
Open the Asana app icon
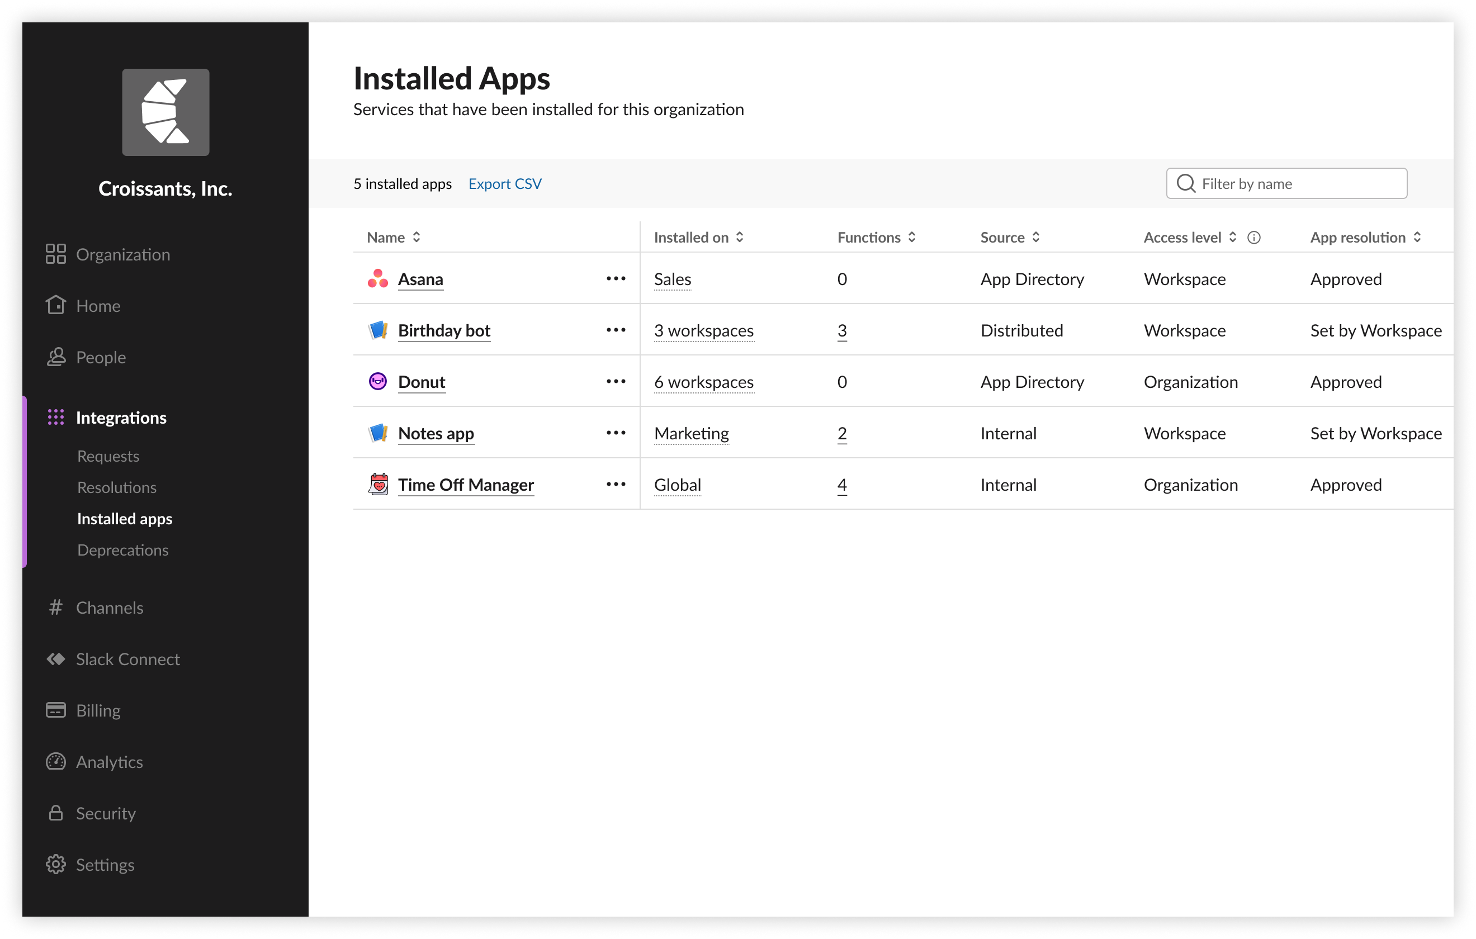click(x=377, y=279)
